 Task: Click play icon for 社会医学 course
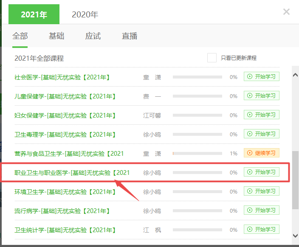pyautogui.click(x=250, y=77)
